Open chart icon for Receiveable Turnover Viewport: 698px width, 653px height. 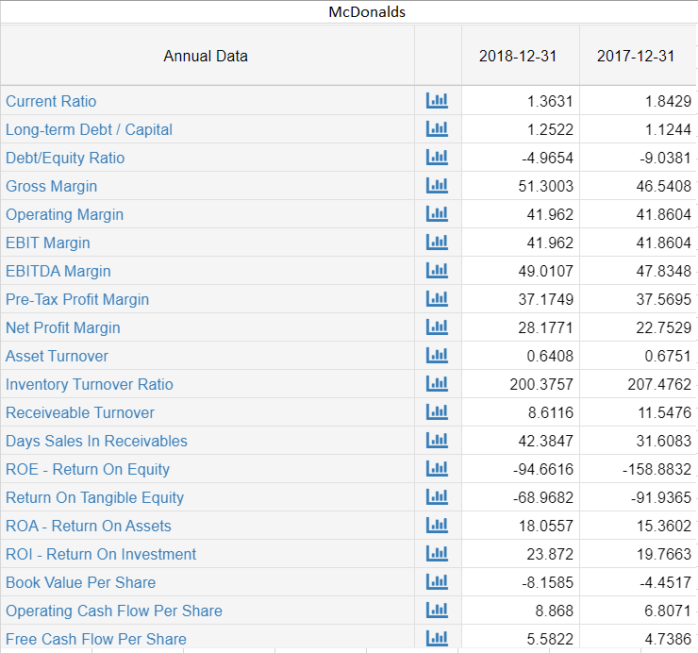[x=437, y=412]
